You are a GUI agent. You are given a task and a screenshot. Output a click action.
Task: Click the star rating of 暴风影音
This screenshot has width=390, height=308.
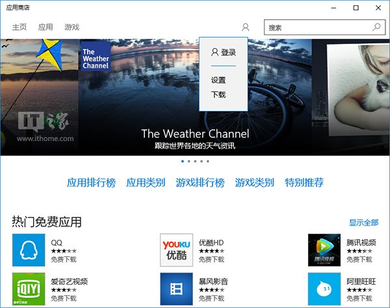tap(211, 290)
